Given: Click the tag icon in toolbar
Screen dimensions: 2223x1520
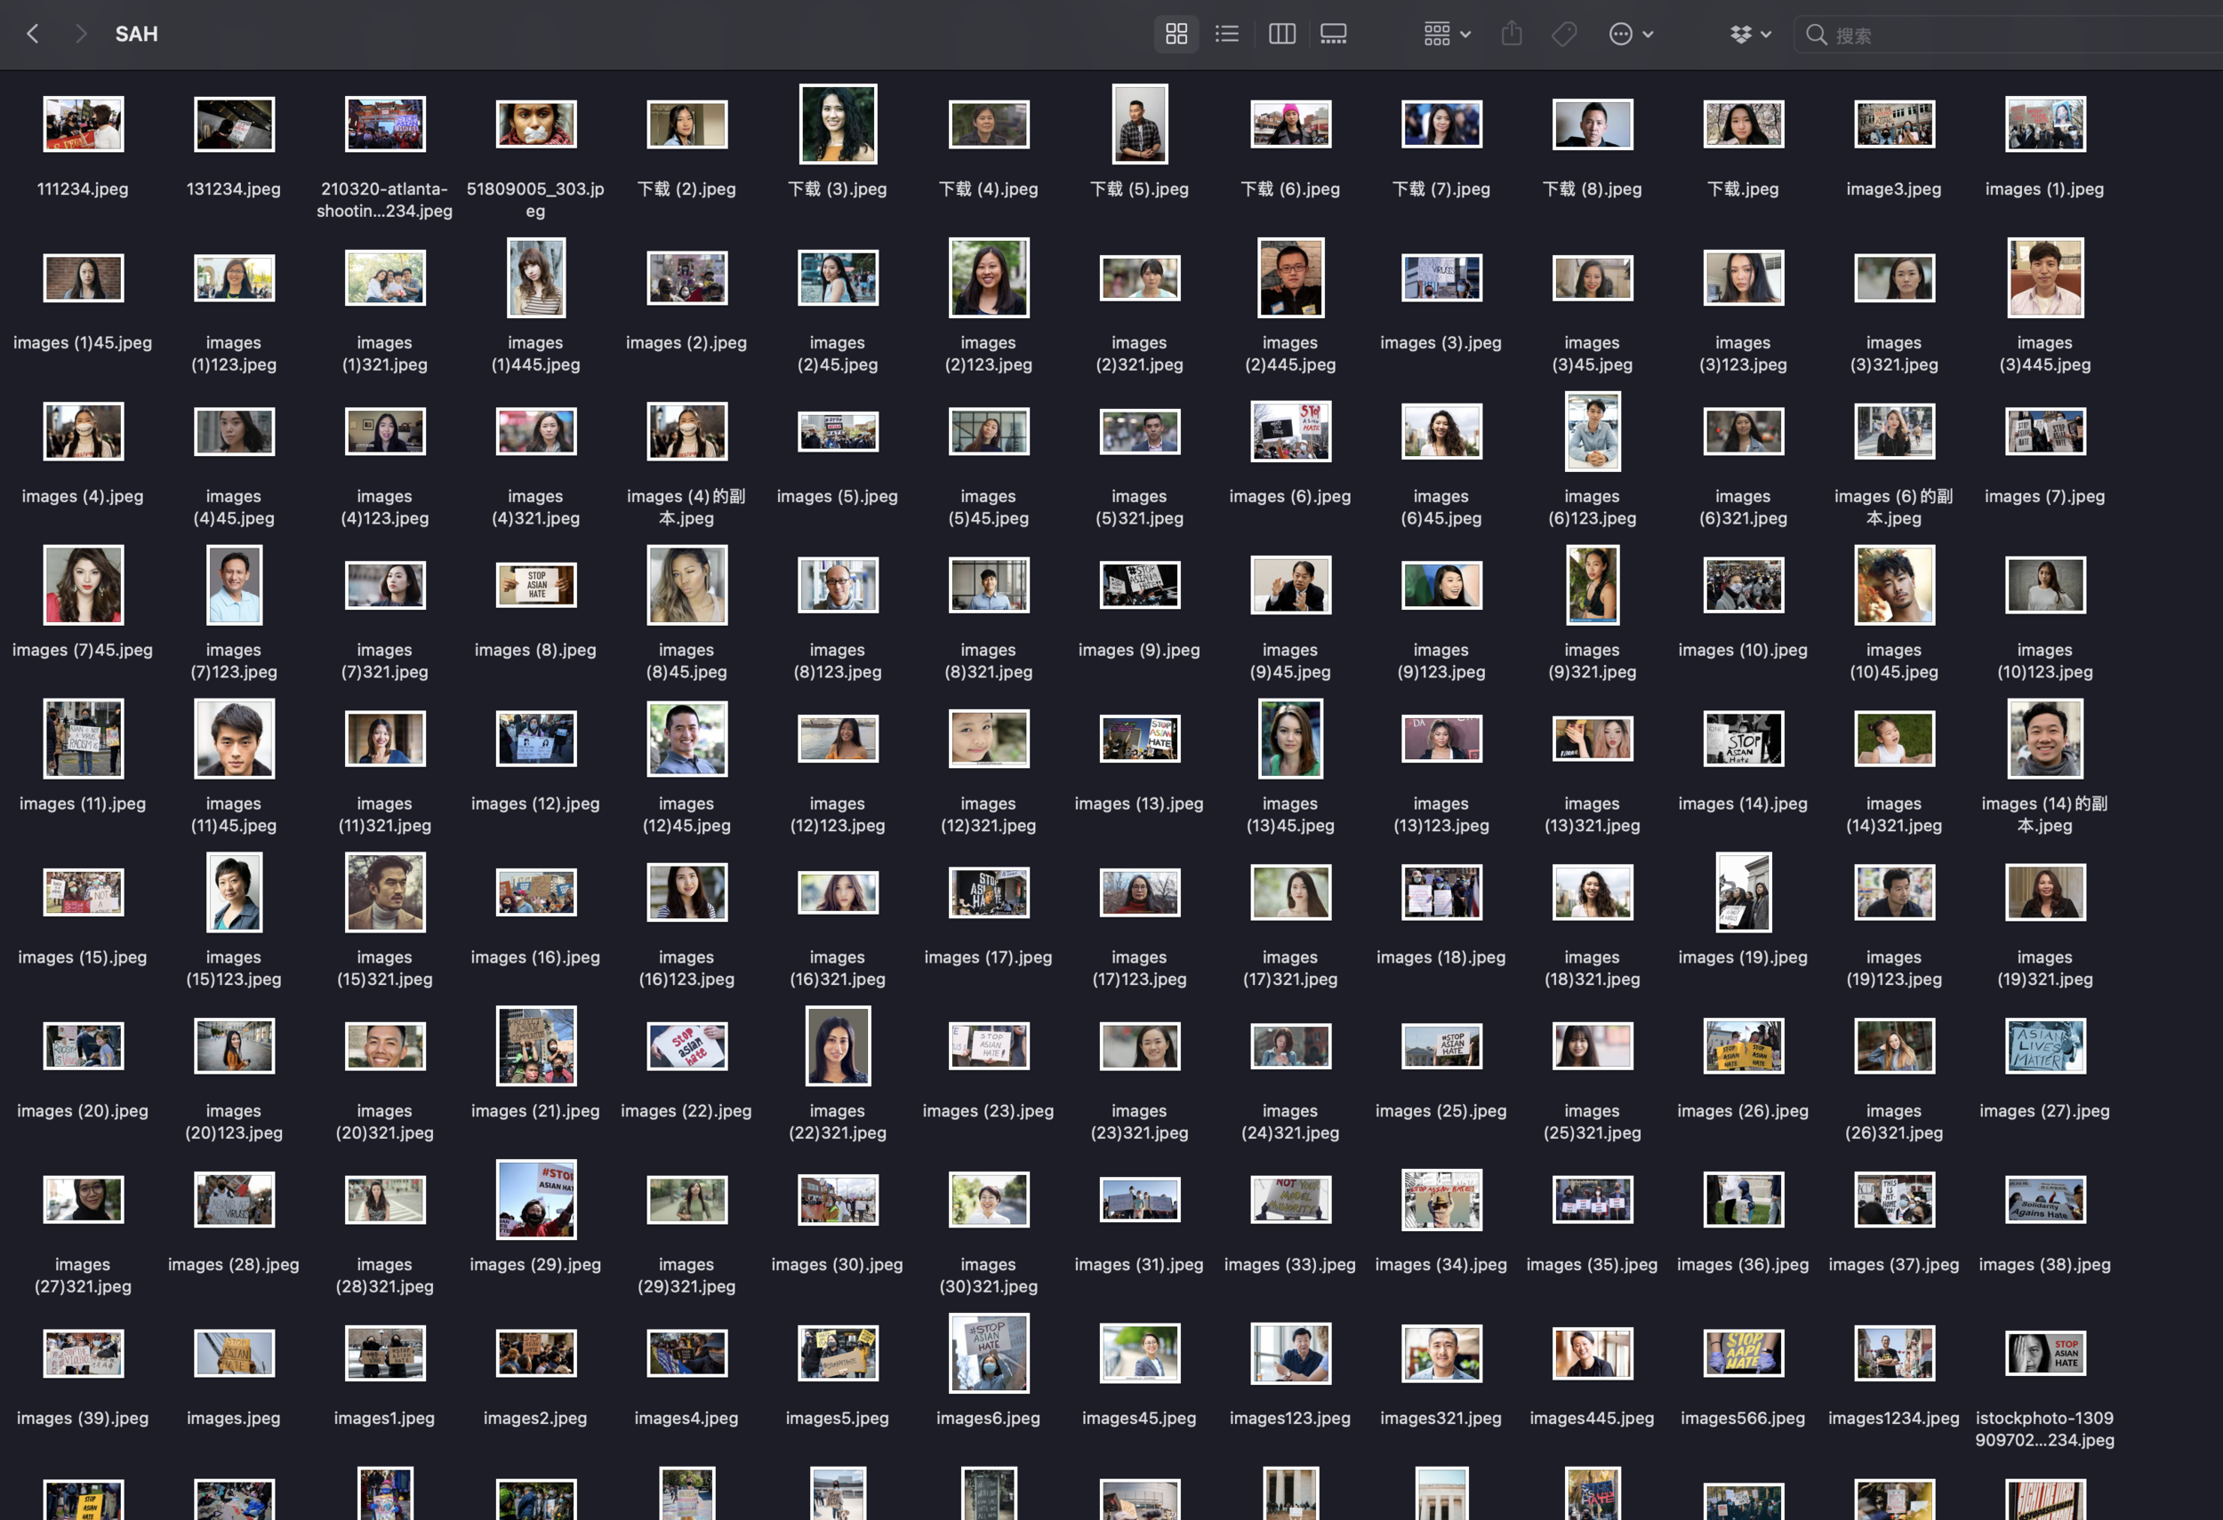Looking at the screenshot, I should (1564, 35).
